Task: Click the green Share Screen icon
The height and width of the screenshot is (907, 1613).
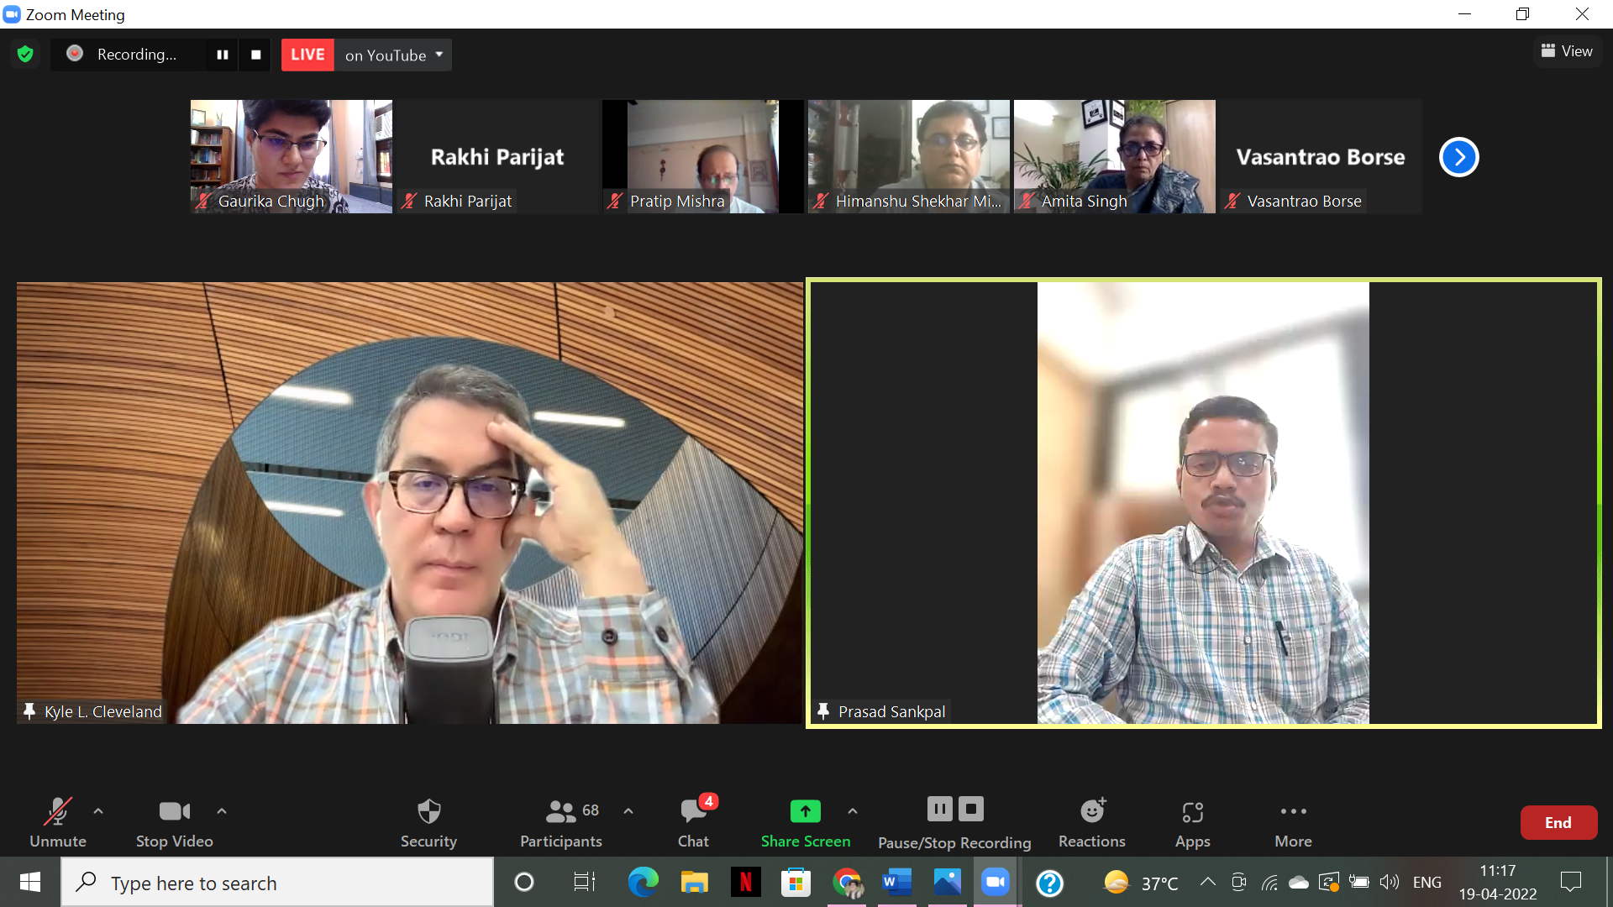Action: coord(805,812)
